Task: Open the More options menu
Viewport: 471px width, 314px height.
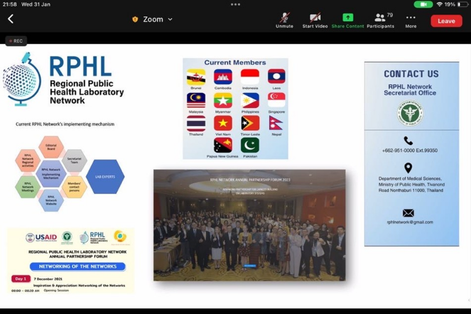Action: (x=411, y=21)
